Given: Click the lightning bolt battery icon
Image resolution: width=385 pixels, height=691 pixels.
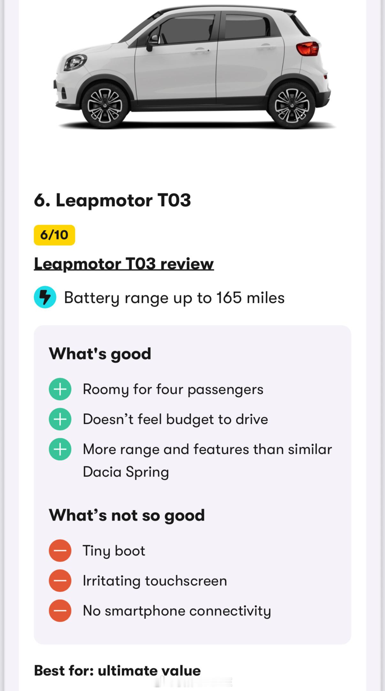Looking at the screenshot, I should click(45, 297).
